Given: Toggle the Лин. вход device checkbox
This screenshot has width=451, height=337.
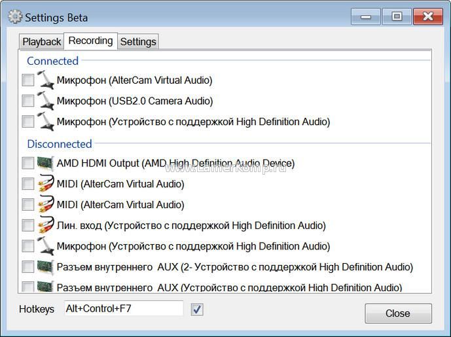Looking at the screenshot, I should pos(28,225).
